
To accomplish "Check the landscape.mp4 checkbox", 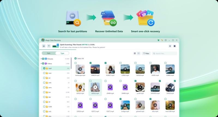I will (x=75, y=63).
